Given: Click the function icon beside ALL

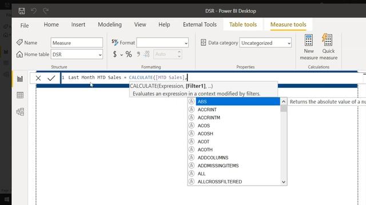Looking at the screenshot, I should point(192,174).
